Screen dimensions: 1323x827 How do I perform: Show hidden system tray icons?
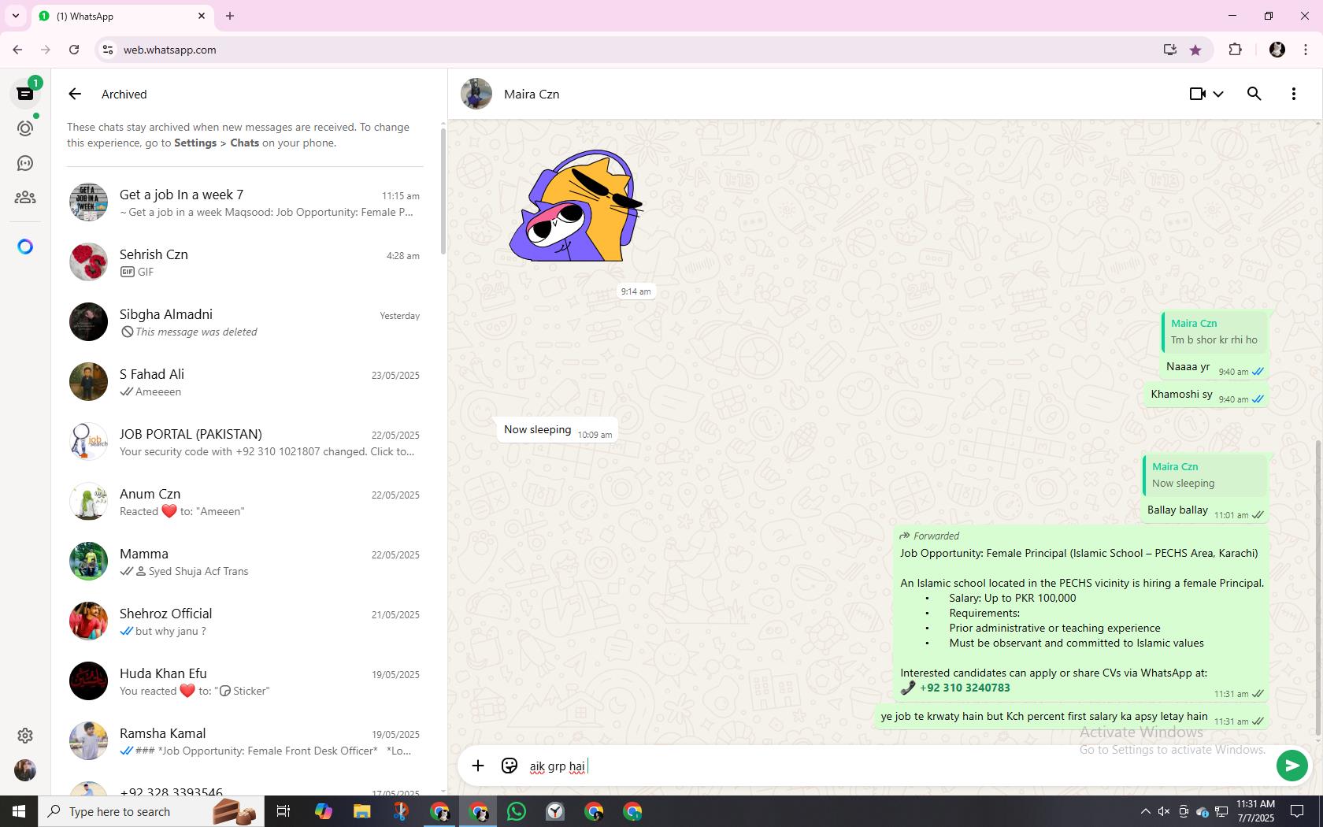click(1145, 811)
